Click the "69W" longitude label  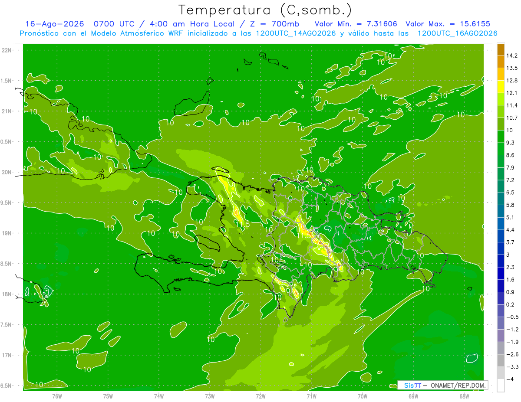point(413,396)
